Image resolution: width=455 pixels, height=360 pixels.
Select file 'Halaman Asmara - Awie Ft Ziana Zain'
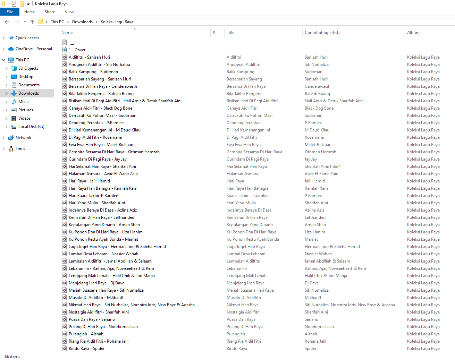coord(103,174)
